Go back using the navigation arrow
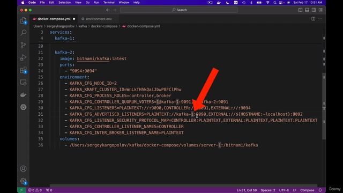Viewport: 343px width, 193px height. [x=108, y=10]
